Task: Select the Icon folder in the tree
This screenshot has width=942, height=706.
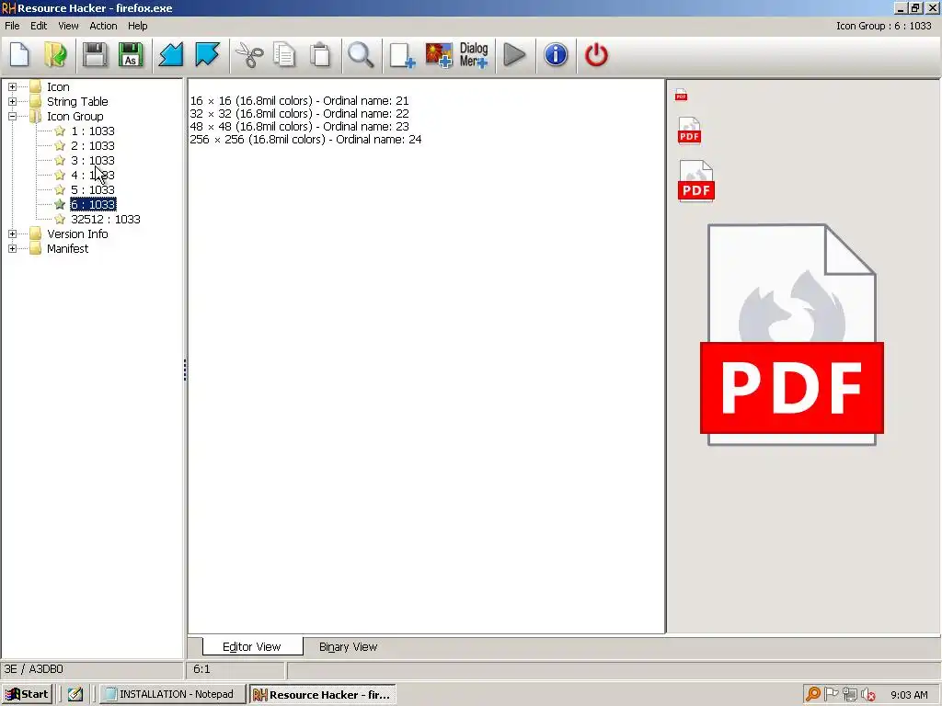Action: click(58, 87)
